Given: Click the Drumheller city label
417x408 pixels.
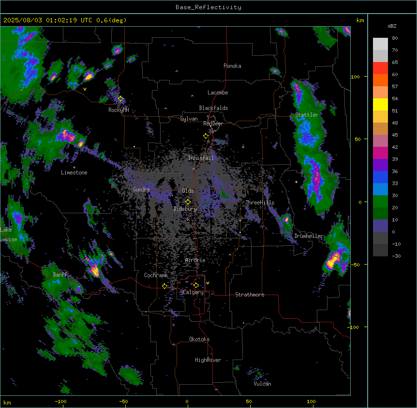Looking at the screenshot, I should tap(309, 236).
